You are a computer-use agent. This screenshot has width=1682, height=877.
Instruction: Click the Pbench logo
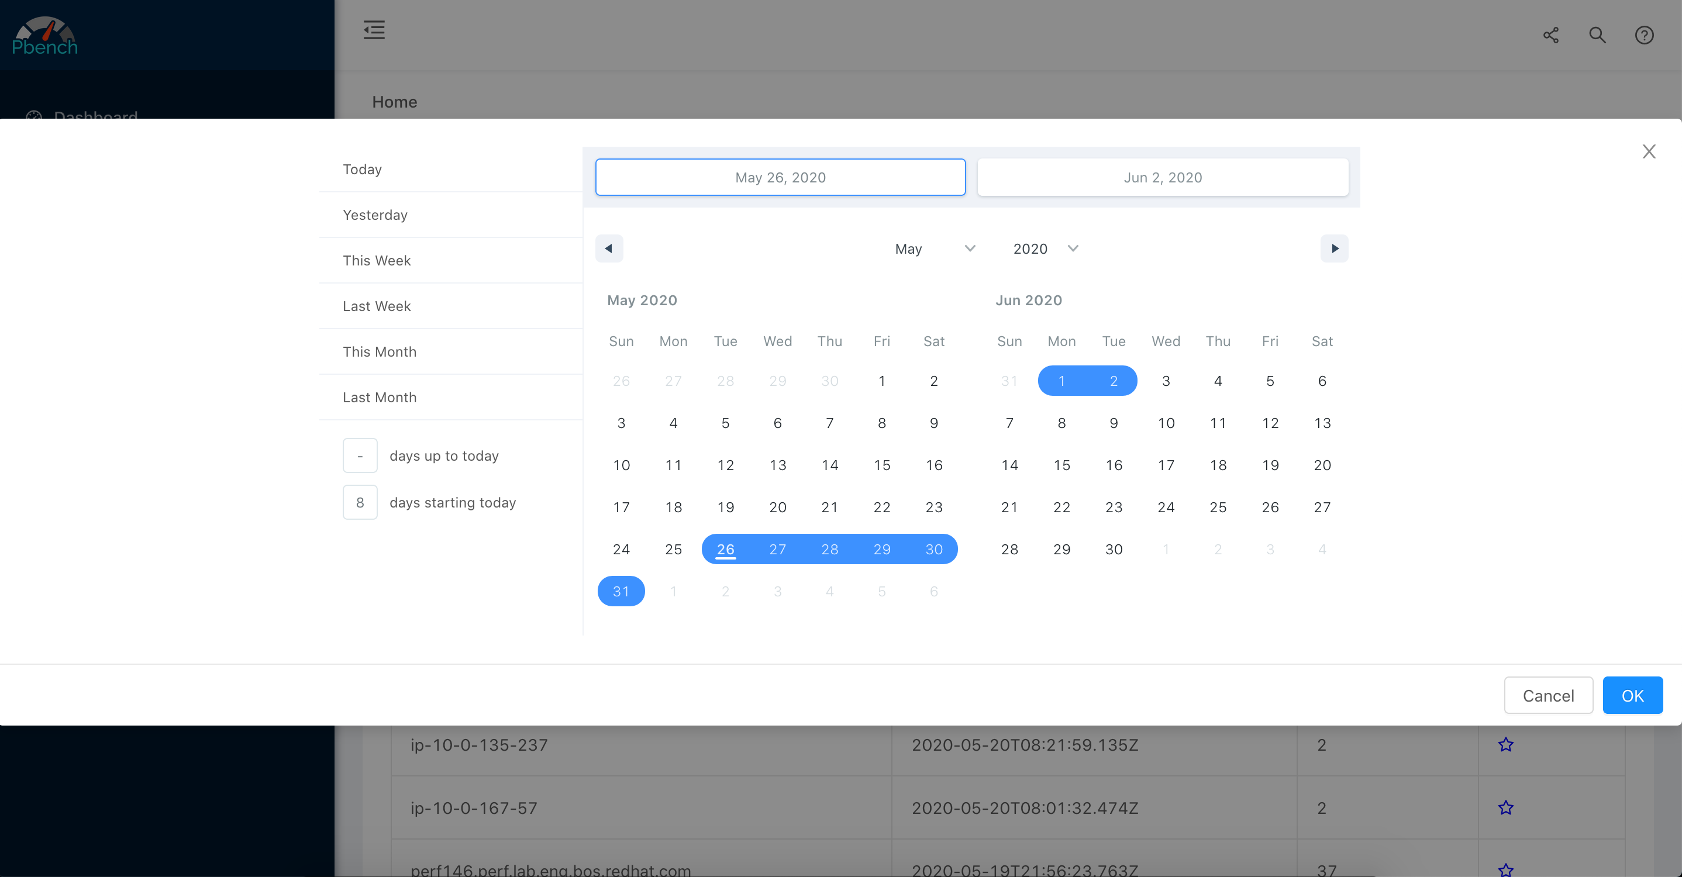pyautogui.click(x=44, y=35)
